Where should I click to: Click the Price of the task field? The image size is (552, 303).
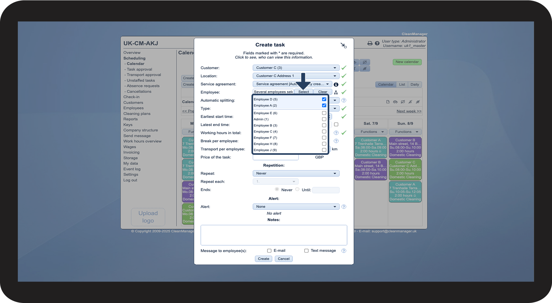tap(276, 157)
